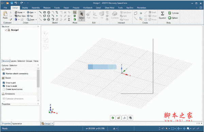The image size is (204, 132).
Task: Toggle Maintain sketch connectivity checkbox
Action: 4,74
